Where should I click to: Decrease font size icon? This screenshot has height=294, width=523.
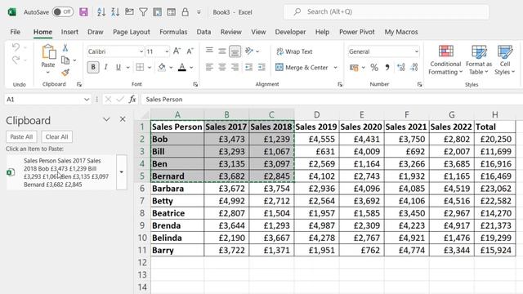click(x=190, y=51)
